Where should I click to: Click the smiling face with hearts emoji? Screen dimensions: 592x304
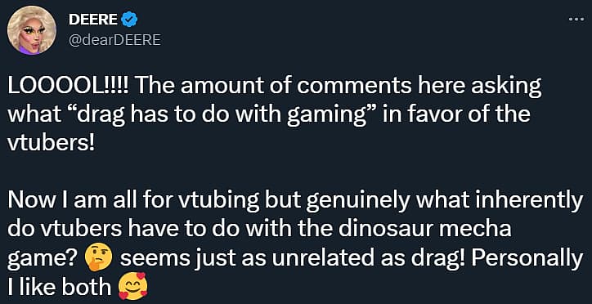click(132, 286)
